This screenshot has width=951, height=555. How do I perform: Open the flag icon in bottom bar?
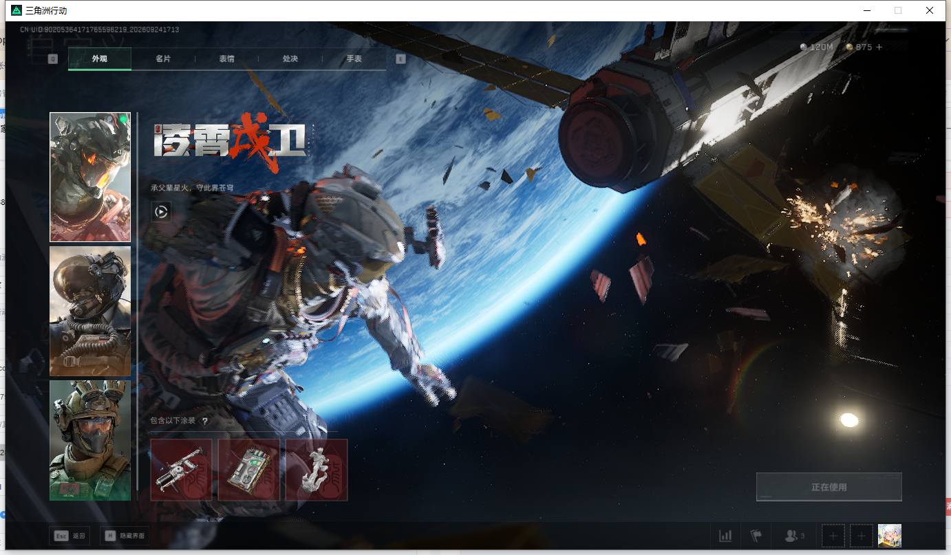[x=756, y=536]
